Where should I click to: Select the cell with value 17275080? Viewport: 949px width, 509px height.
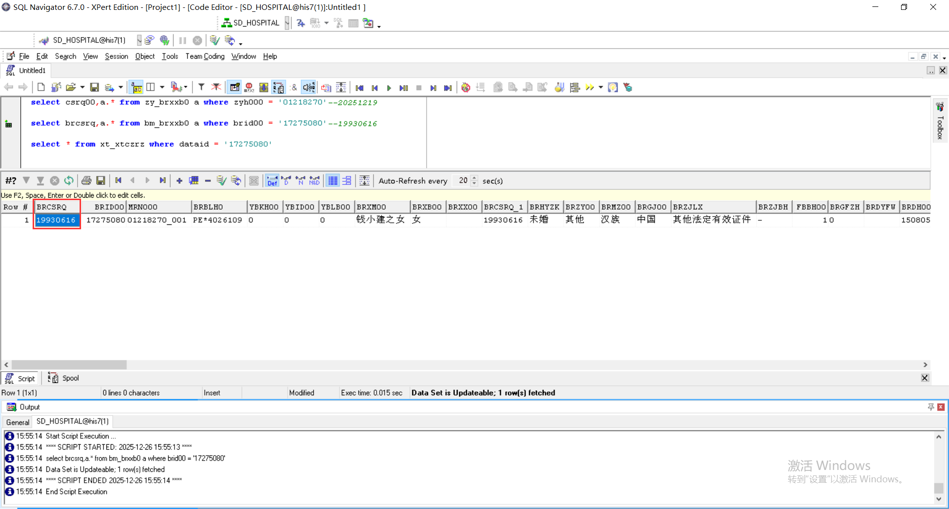pos(103,220)
